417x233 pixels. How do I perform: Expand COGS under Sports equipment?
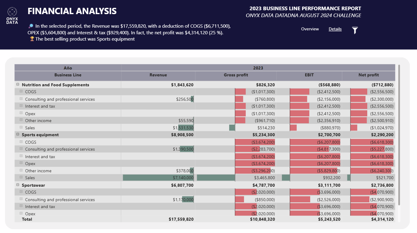click(21, 142)
